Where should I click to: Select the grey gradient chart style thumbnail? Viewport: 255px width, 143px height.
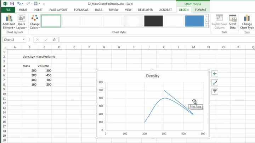(133, 21)
